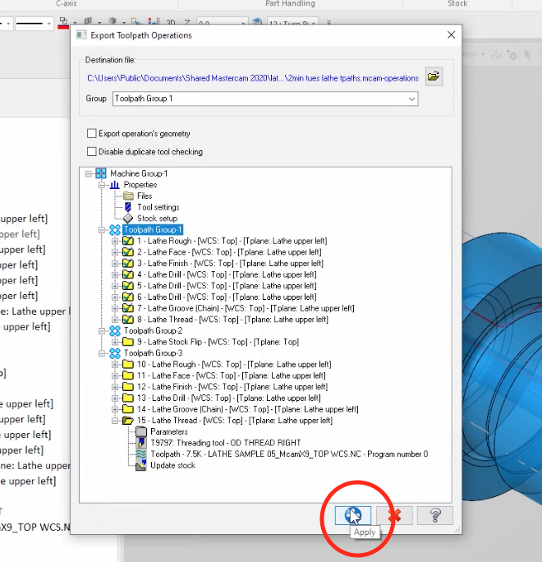Click the Toolpath Group-2 icon
This screenshot has height=562, width=542.
point(115,331)
